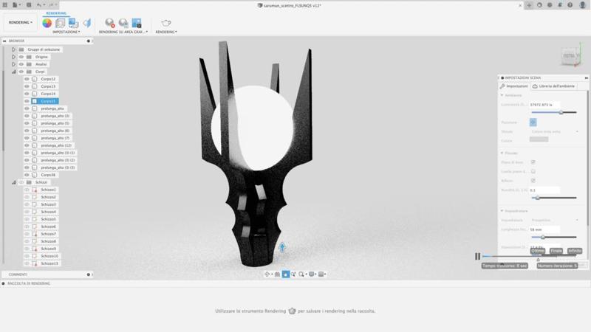591x332 pixels.
Task: Open the Appearance color wheel tool
Action: tap(47, 23)
